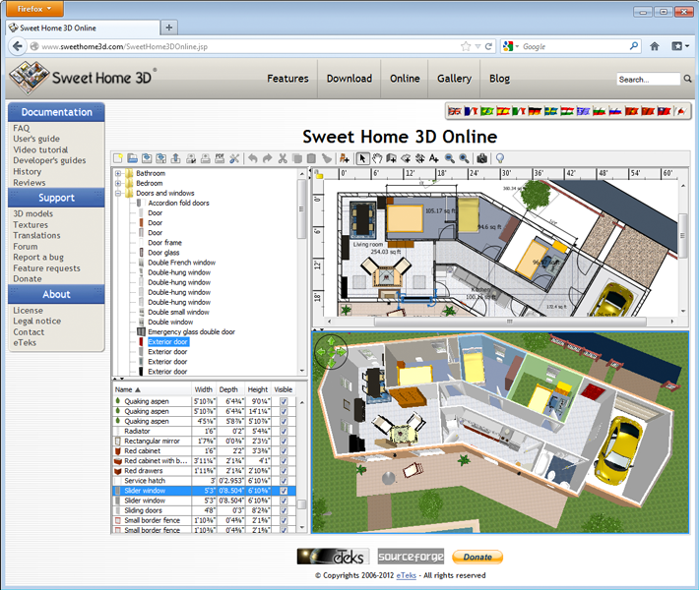This screenshot has width=699, height=590.
Task: Open the bookmarks dropdown menu button
Action: [680, 46]
